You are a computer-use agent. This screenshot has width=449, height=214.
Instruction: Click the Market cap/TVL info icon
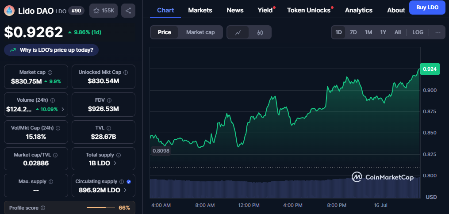pos(55,155)
